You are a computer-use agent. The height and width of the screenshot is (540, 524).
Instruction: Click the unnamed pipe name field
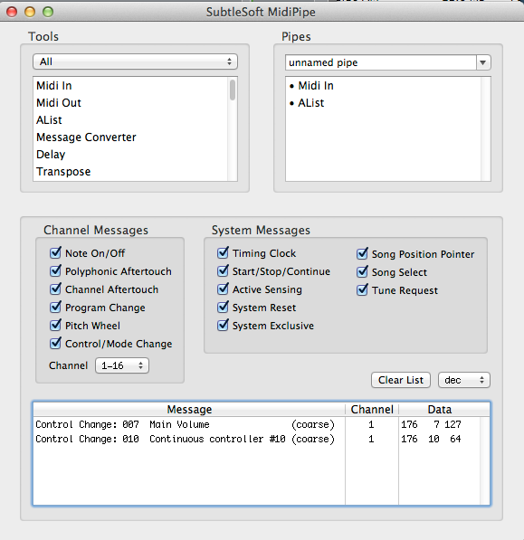tap(381, 62)
